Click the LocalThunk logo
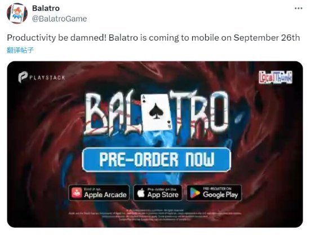Screen dimensions: 310x236 pyautogui.click(x=276, y=77)
